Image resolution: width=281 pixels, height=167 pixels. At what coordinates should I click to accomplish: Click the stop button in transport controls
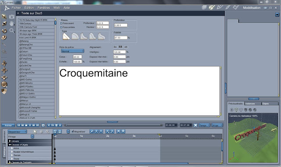(x=26, y=125)
